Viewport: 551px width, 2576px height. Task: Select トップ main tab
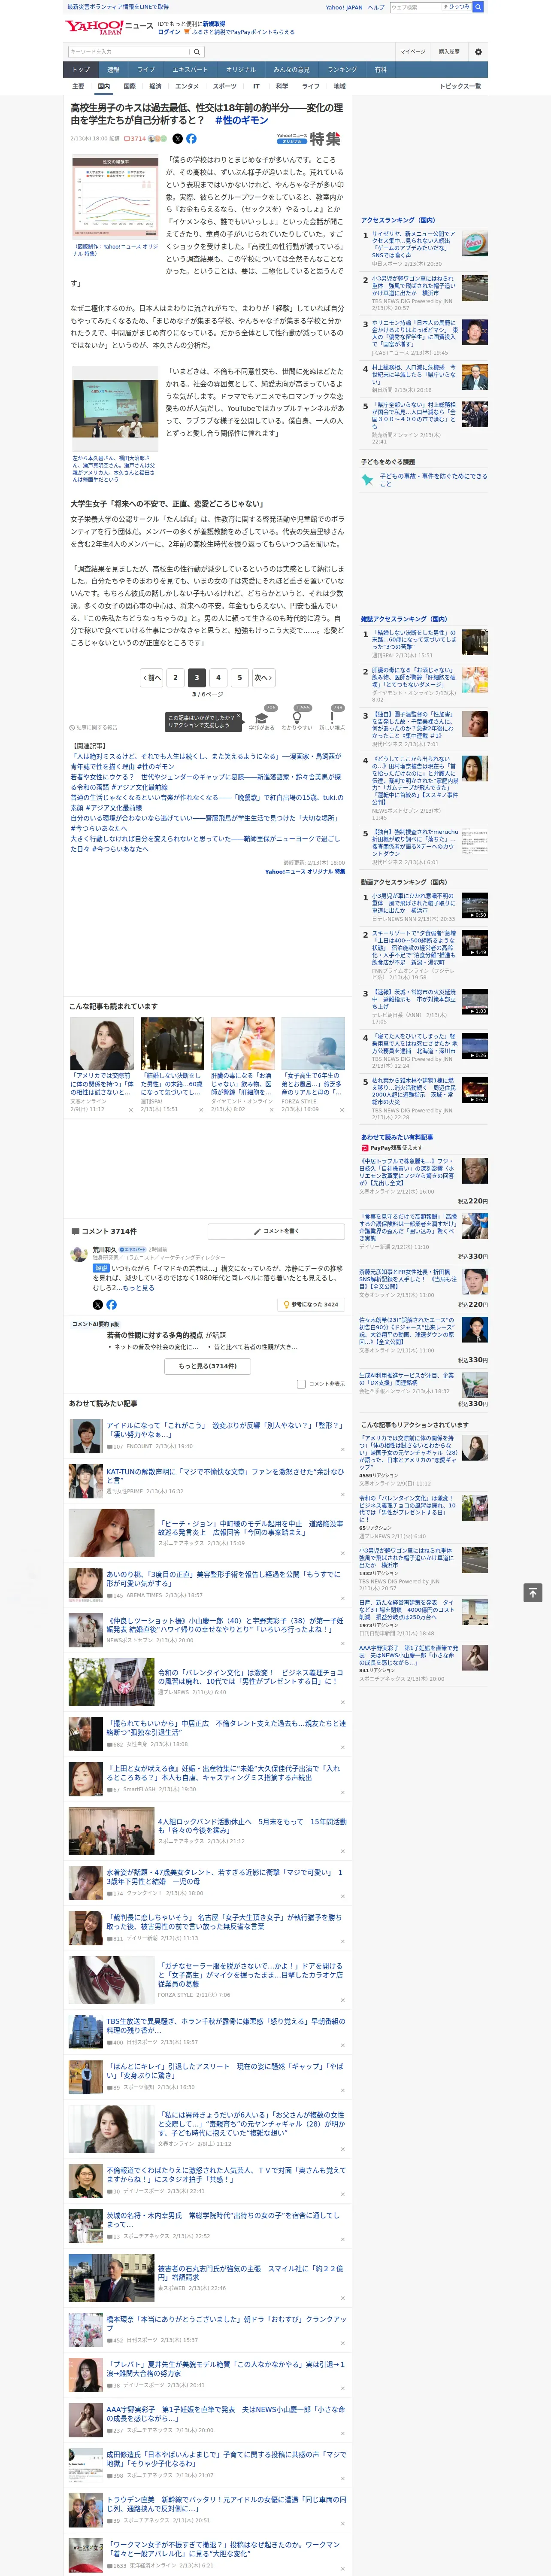tap(81, 70)
